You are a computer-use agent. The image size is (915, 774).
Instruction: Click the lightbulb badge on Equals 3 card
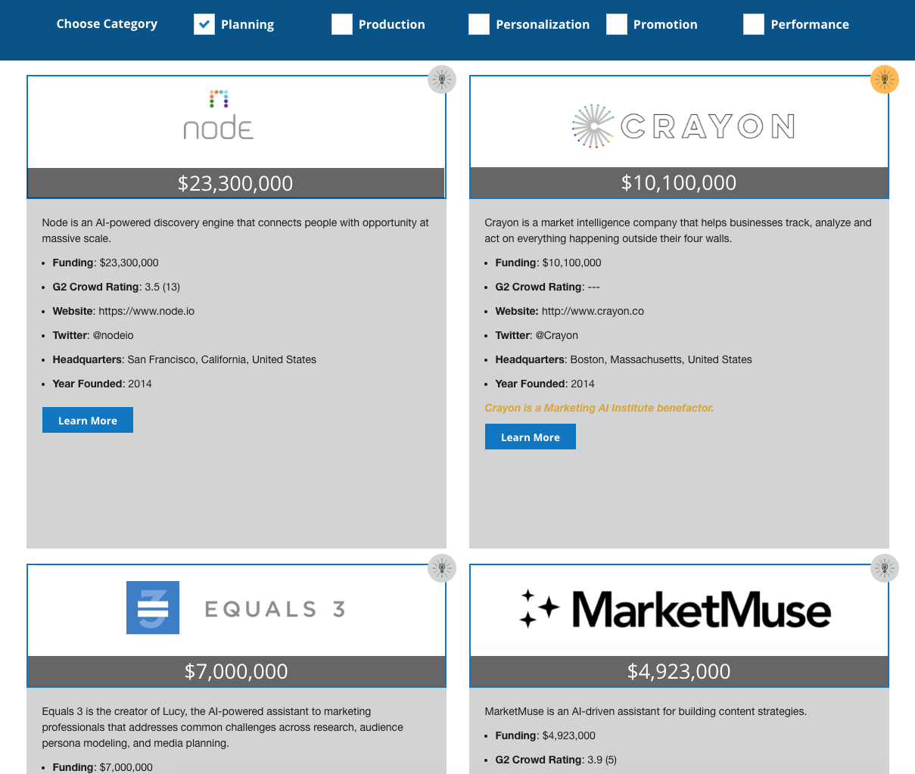click(x=442, y=568)
